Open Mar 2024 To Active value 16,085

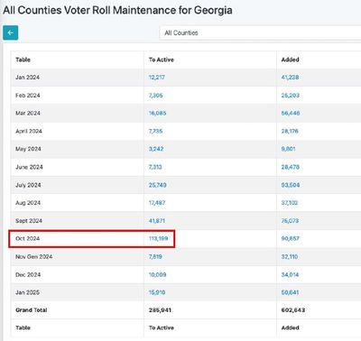click(157, 113)
